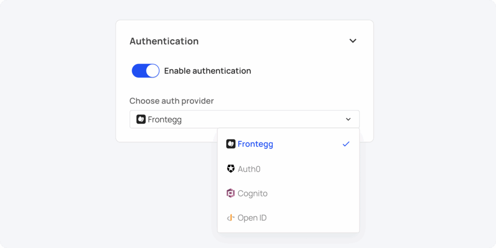Click the Frontegg logo in the dropdown list
The width and height of the screenshot is (496, 248).
pyautogui.click(x=231, y=144)
